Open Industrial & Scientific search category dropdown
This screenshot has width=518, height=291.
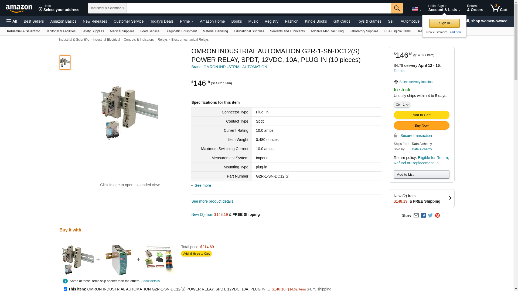(107, 8)
